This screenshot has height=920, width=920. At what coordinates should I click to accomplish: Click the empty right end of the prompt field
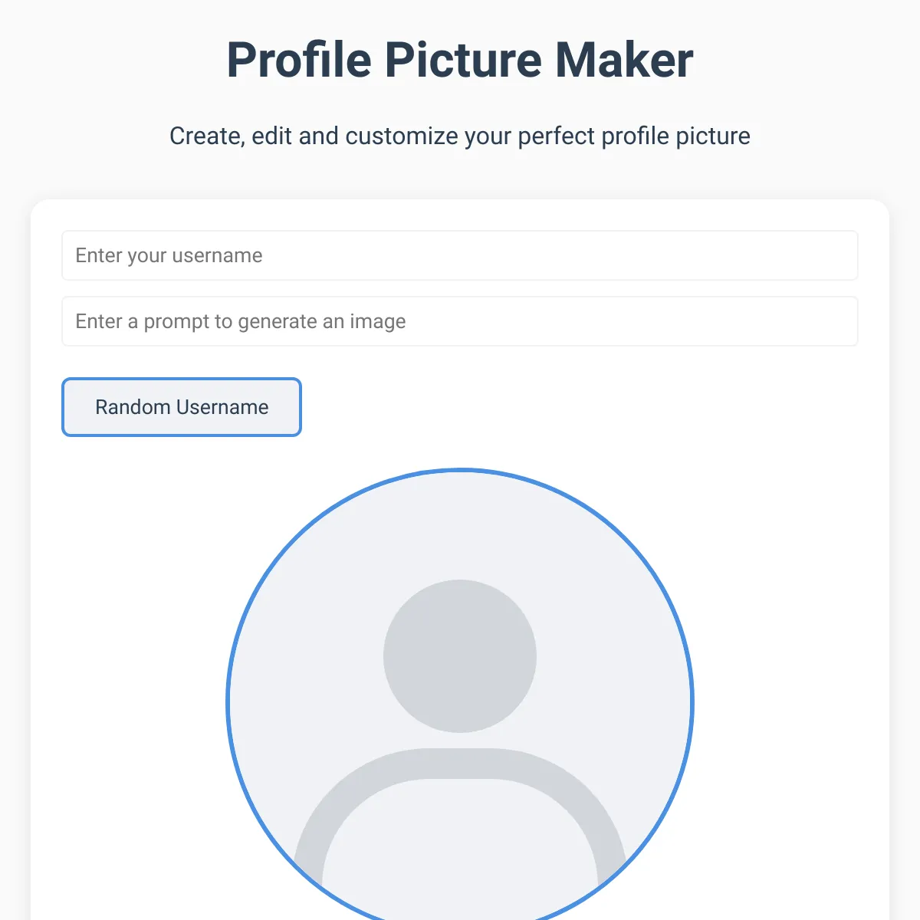coord(767,321)
